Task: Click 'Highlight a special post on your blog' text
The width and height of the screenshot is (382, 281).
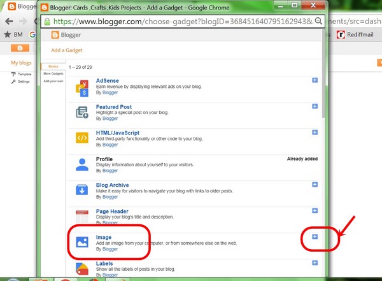Action: [132, 113]
